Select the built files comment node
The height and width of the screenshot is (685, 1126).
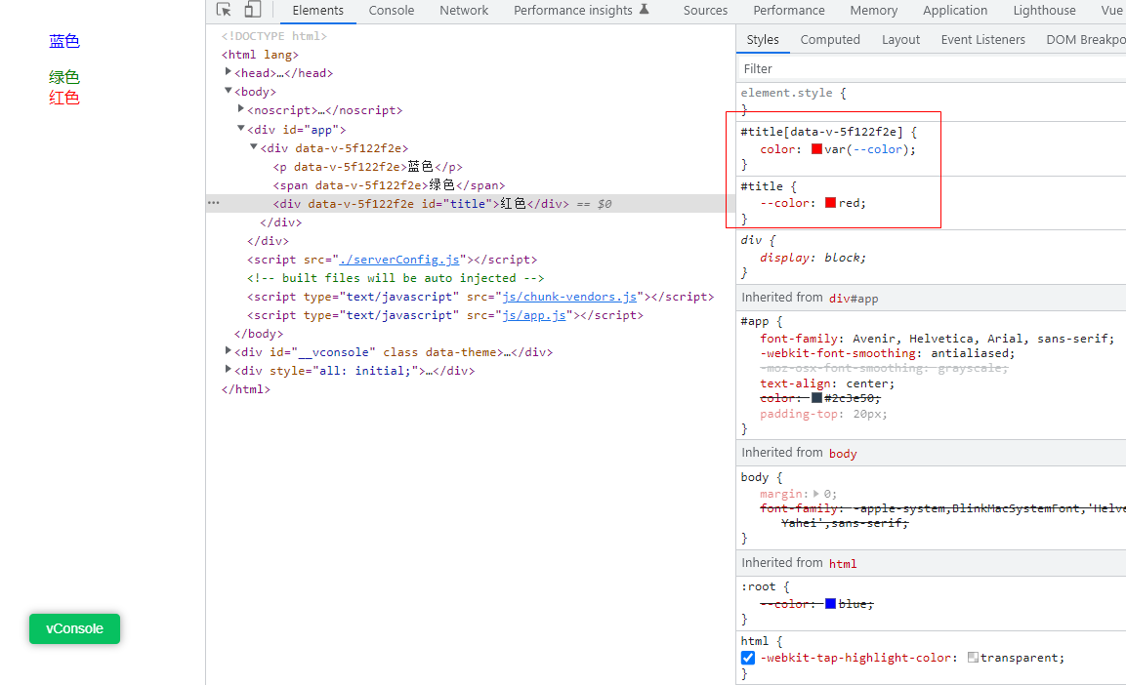396,278
